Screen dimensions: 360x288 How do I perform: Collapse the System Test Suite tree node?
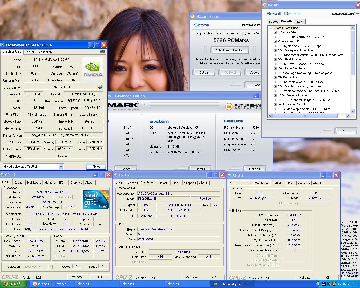pos(271,28)
